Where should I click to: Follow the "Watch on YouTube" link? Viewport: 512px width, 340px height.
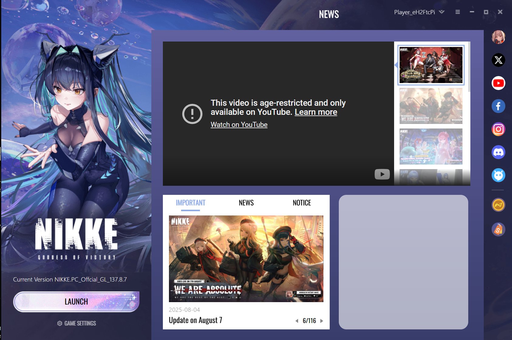239,125
